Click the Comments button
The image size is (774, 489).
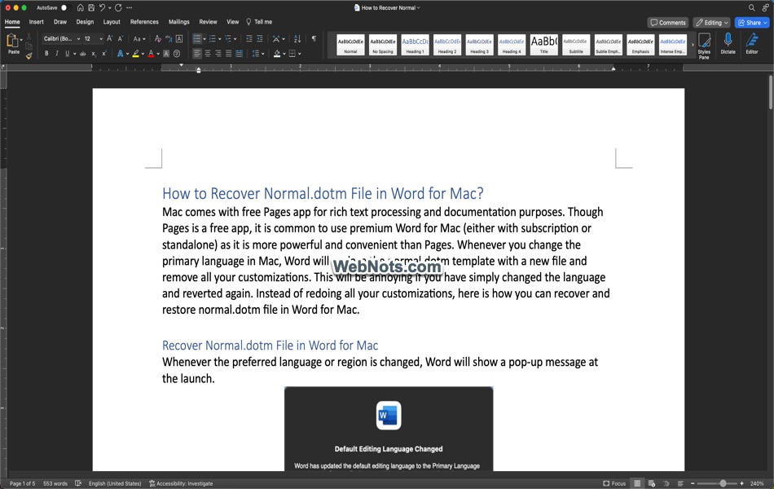point(668,22)
